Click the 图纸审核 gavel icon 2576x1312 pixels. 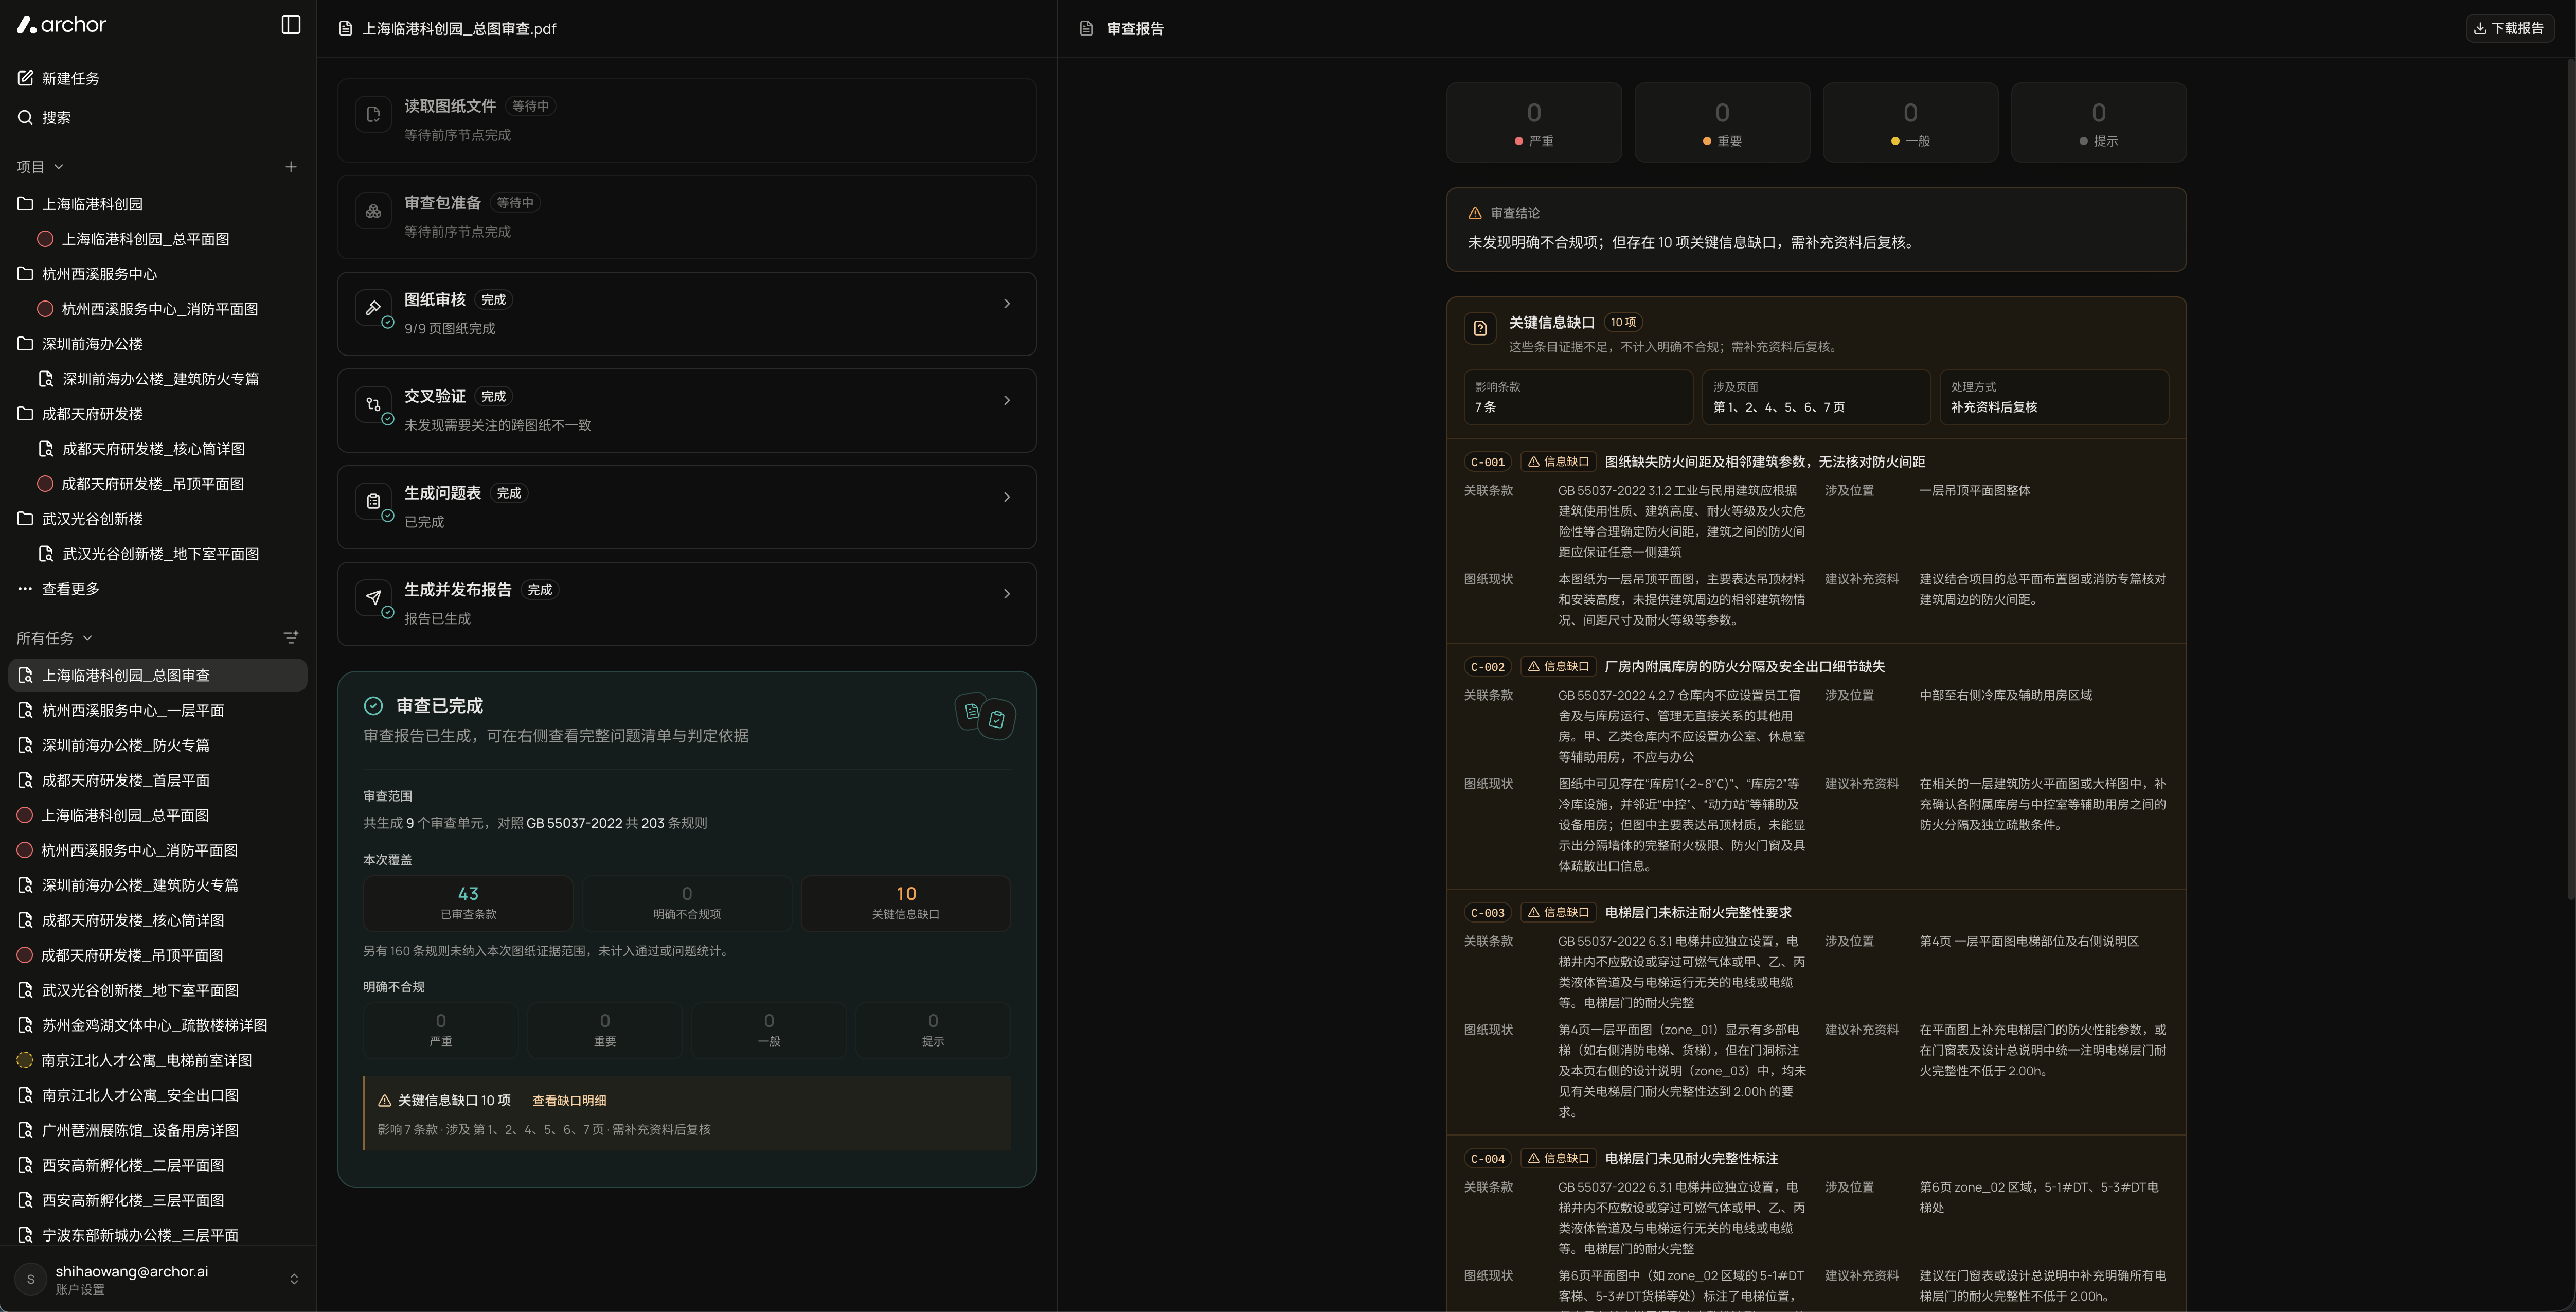[373, 308]
